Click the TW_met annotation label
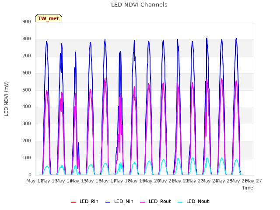The width and height of the screenshot is (280, 210). point(49,18)
